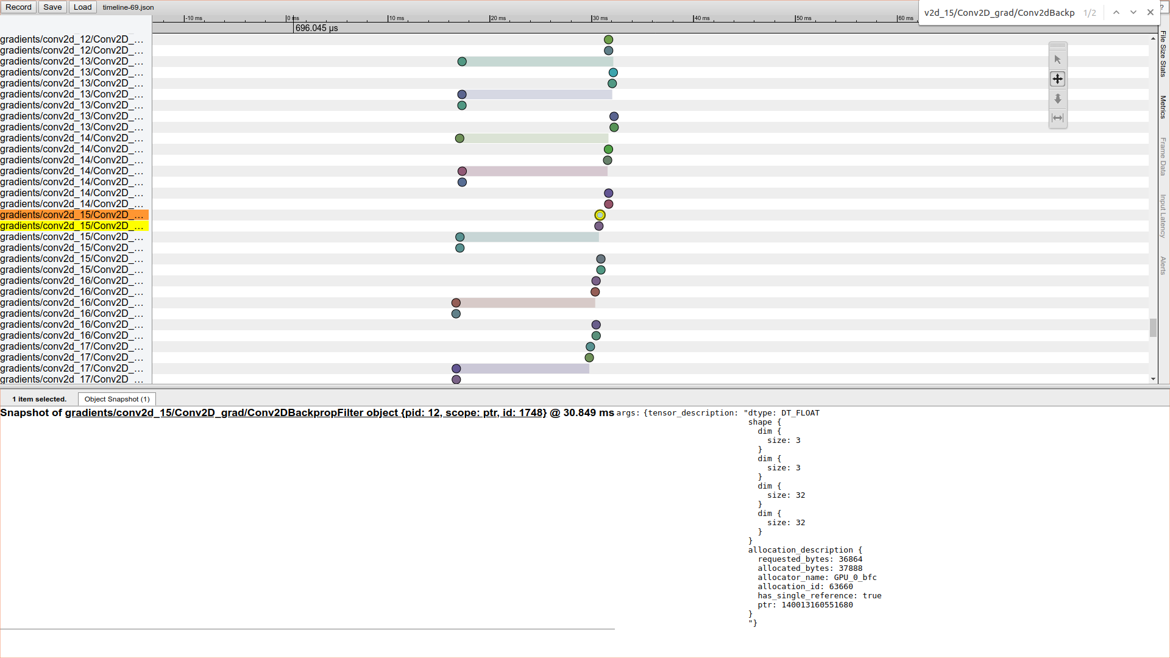Open the Metrics side panel

click(x=1163, y=107)
